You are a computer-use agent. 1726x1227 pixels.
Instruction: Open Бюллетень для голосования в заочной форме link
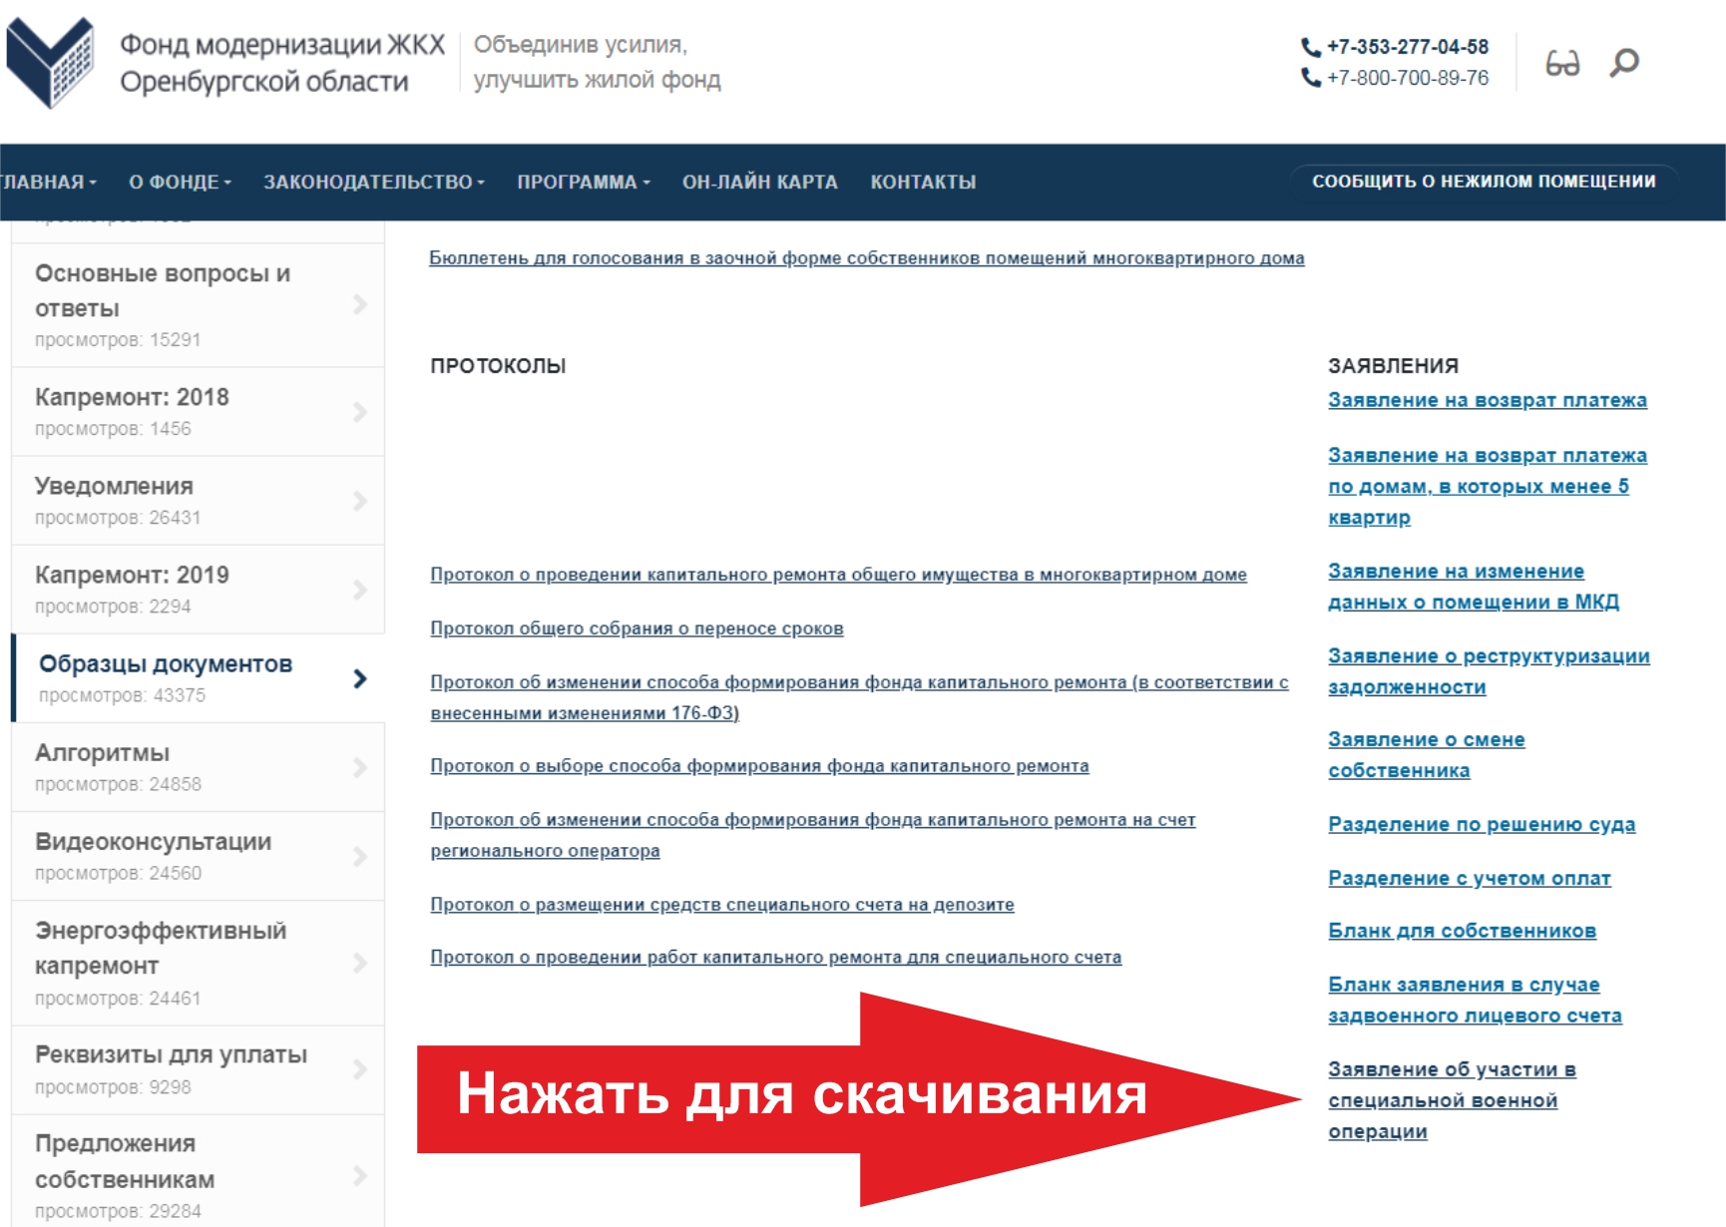867,257
